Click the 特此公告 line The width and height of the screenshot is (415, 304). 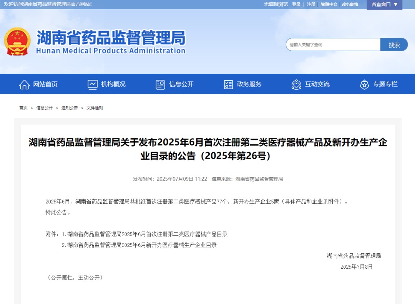(58, 212)
